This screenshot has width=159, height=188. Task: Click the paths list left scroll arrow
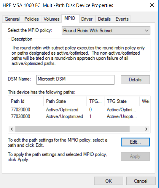coord(12,129)
